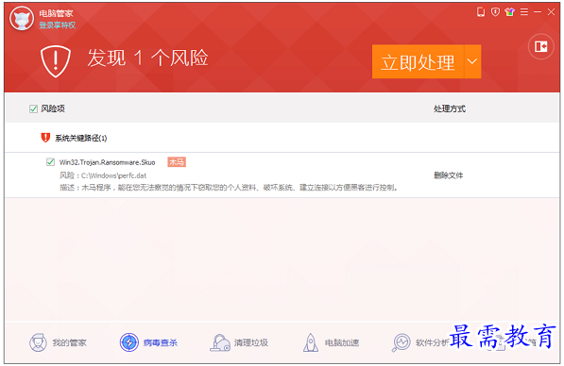
Task: Click the round exit-scan icon at right
Action: 541,46
